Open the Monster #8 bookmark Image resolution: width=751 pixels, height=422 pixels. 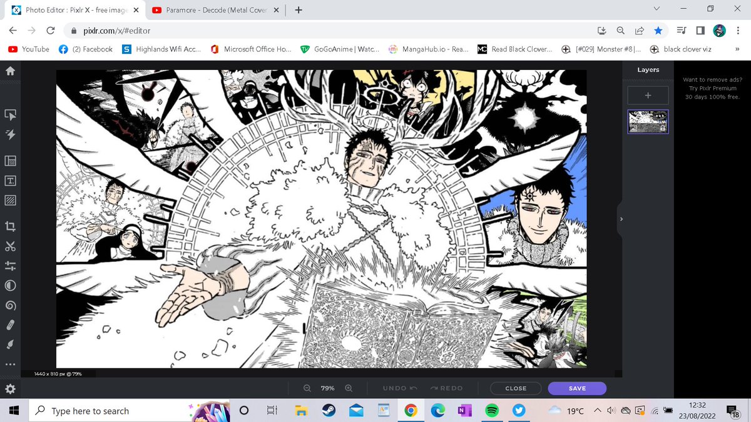[601, 49]
